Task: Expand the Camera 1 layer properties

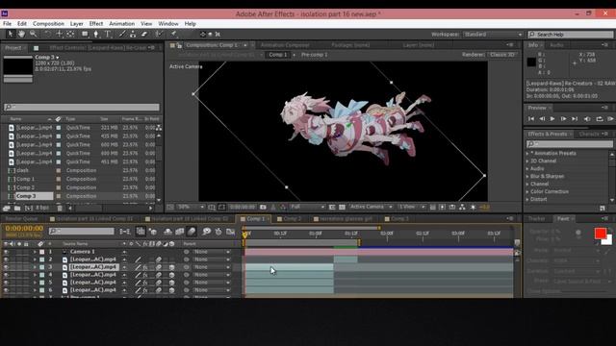Action: pyautogui.click(x=35, y=252)
